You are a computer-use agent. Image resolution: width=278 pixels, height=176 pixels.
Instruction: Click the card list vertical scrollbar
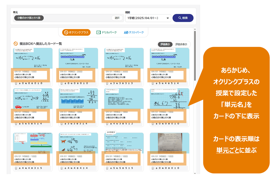[195, 56]
